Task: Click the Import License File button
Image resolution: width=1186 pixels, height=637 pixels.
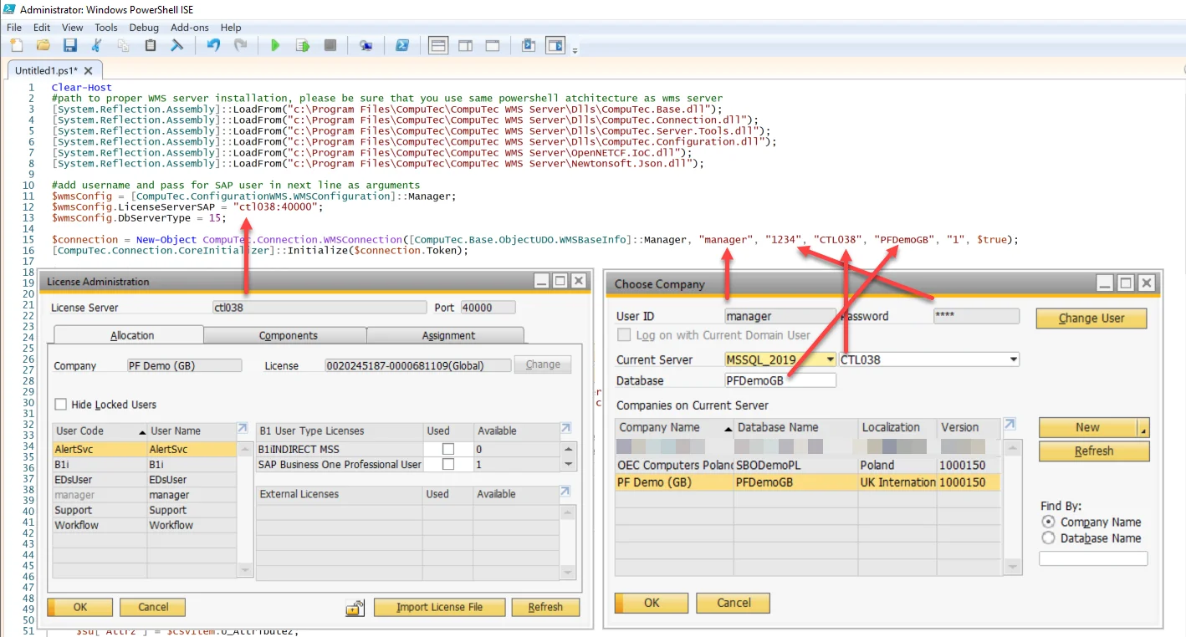Action: [439, 607]
